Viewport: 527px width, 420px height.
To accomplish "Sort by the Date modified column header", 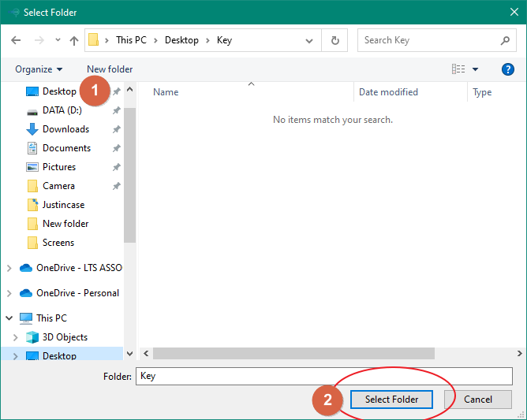I will tap(388, 92).
